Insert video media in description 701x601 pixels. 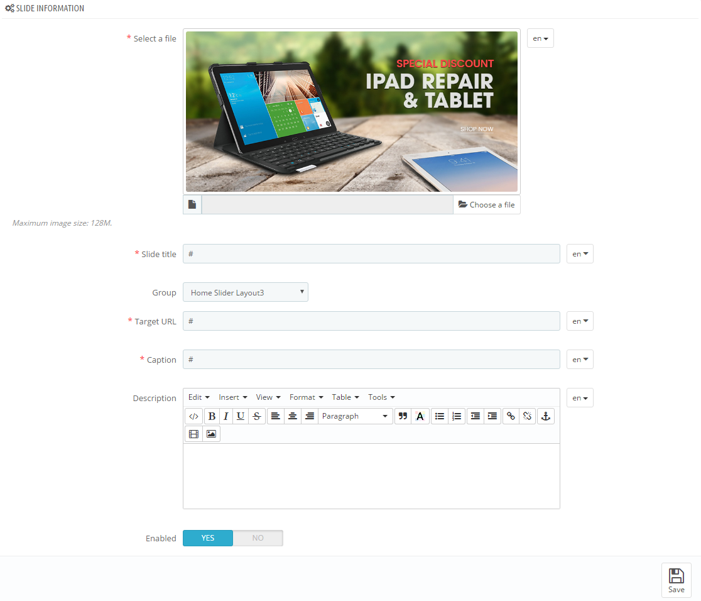[x=193, y=434]
